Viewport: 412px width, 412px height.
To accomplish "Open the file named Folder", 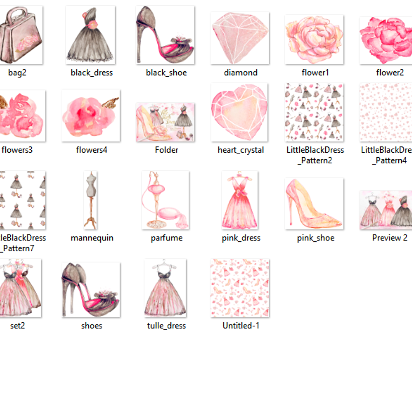I will coord(165,122).
